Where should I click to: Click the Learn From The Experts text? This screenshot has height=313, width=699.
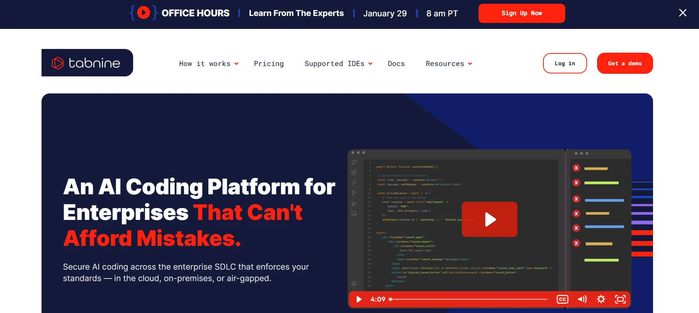point(296,13)
